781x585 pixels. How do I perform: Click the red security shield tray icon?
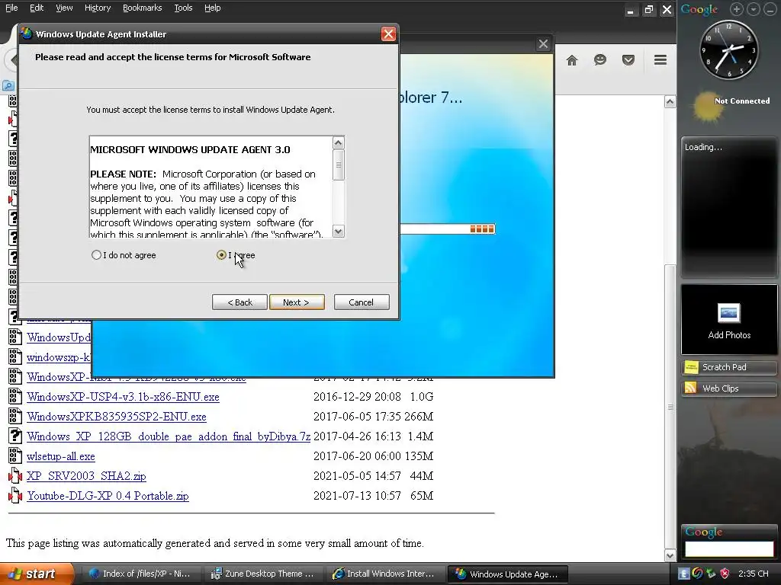725,574
